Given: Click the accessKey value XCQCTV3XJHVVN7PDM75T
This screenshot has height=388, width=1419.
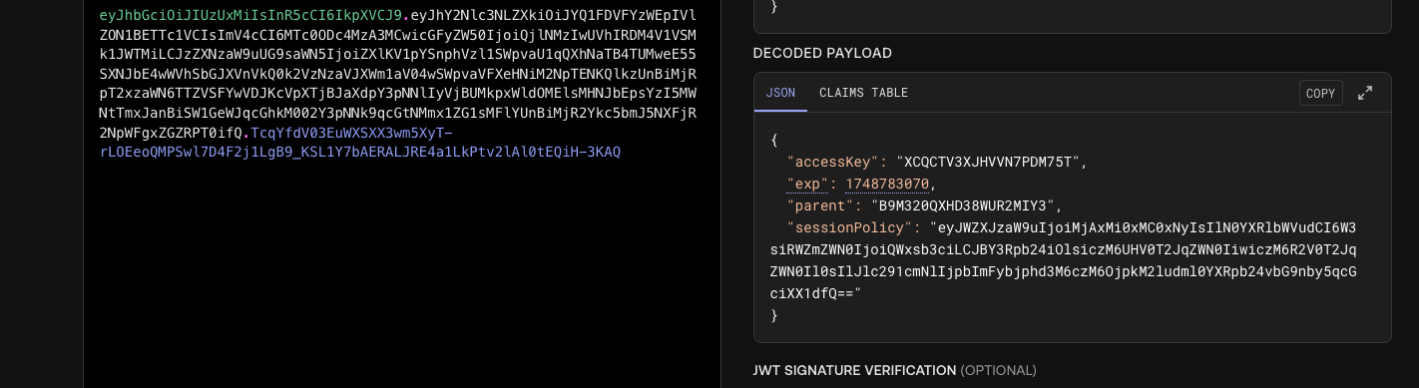Looking at the screenshot, I should click(988, 162).
